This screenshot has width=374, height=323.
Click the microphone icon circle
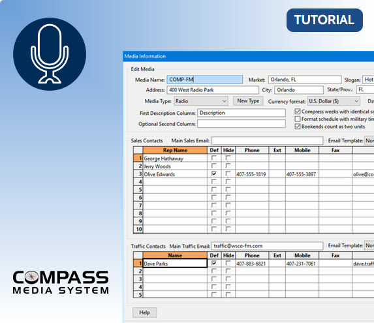(x=50, y=54)
